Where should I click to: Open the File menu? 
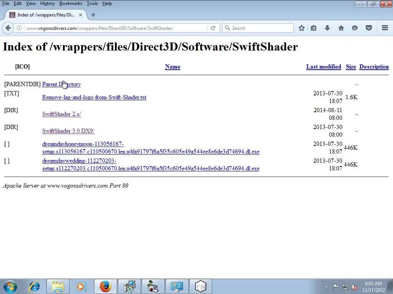(x=6, y=3)
